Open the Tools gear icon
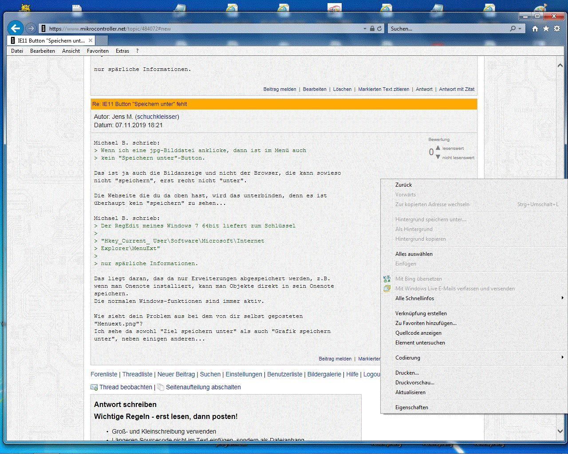 point(556,28)
